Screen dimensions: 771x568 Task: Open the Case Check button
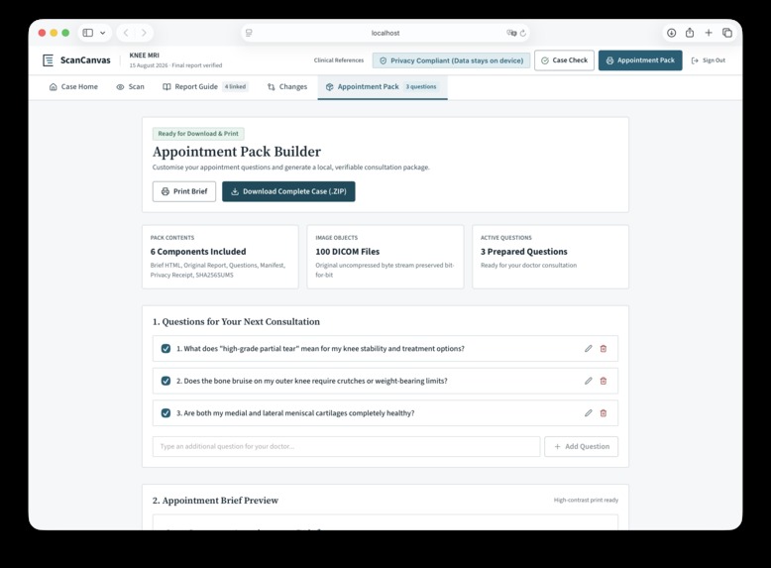(564, 60)
